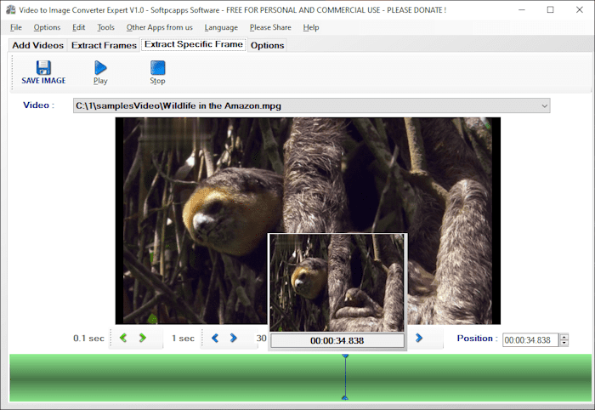Image resolution: width=595 pixels, height=410 pixels.
Task: Open the Options tab
Action: pos(267,45)
